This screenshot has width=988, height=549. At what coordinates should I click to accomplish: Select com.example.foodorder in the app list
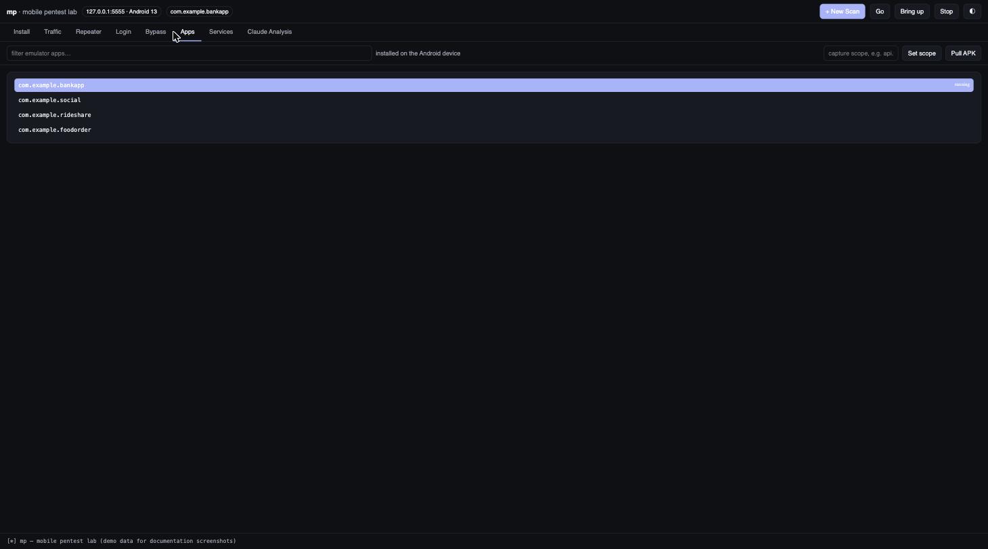coord(493,130)
